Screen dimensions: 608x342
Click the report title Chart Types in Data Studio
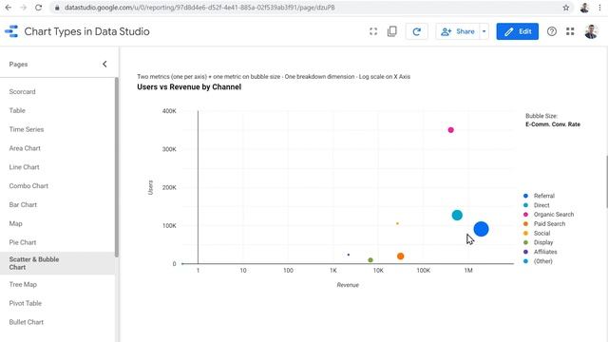click(x=86, y=31)
